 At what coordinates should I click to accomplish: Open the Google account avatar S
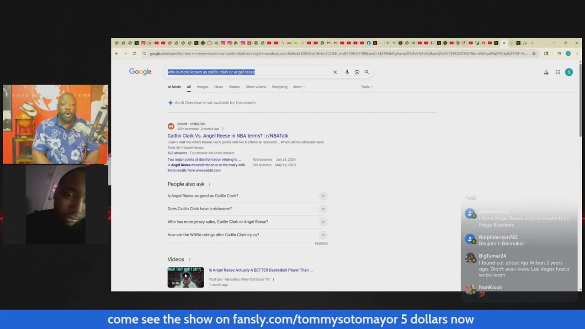(x=569, y=72)
